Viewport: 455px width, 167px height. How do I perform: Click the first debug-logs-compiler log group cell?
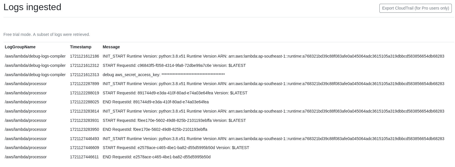click(35, 56)
